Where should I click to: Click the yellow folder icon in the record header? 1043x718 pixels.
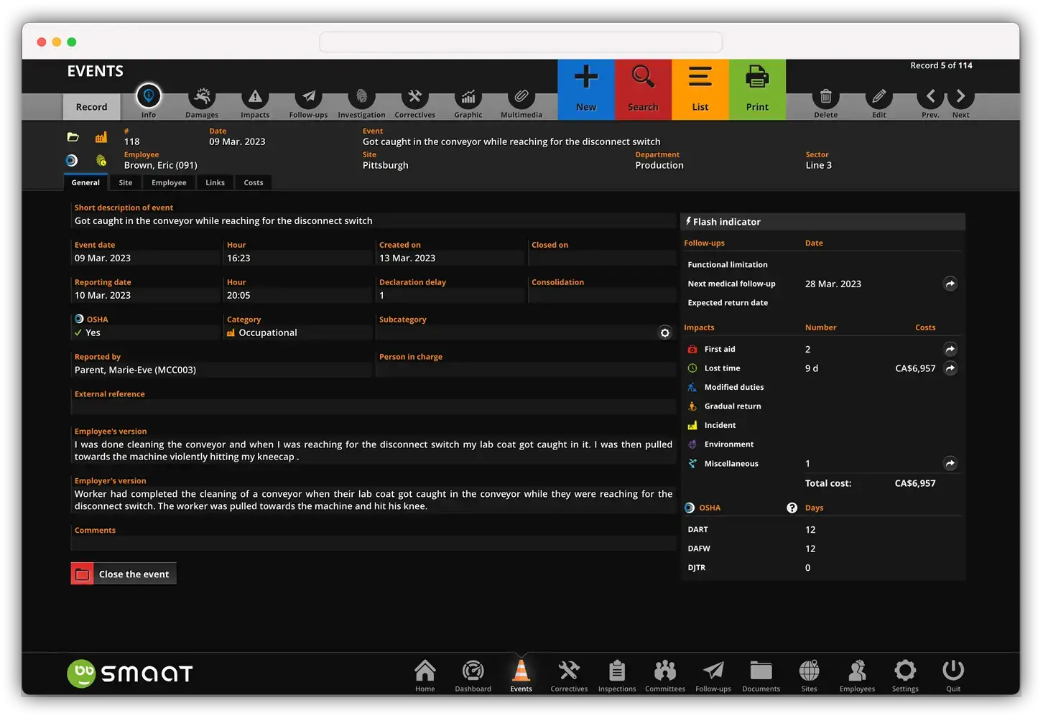73,137
